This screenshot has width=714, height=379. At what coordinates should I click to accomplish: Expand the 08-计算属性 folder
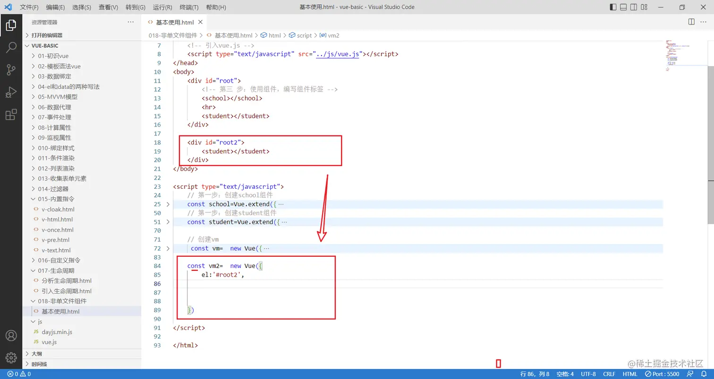tap(82, 127)
